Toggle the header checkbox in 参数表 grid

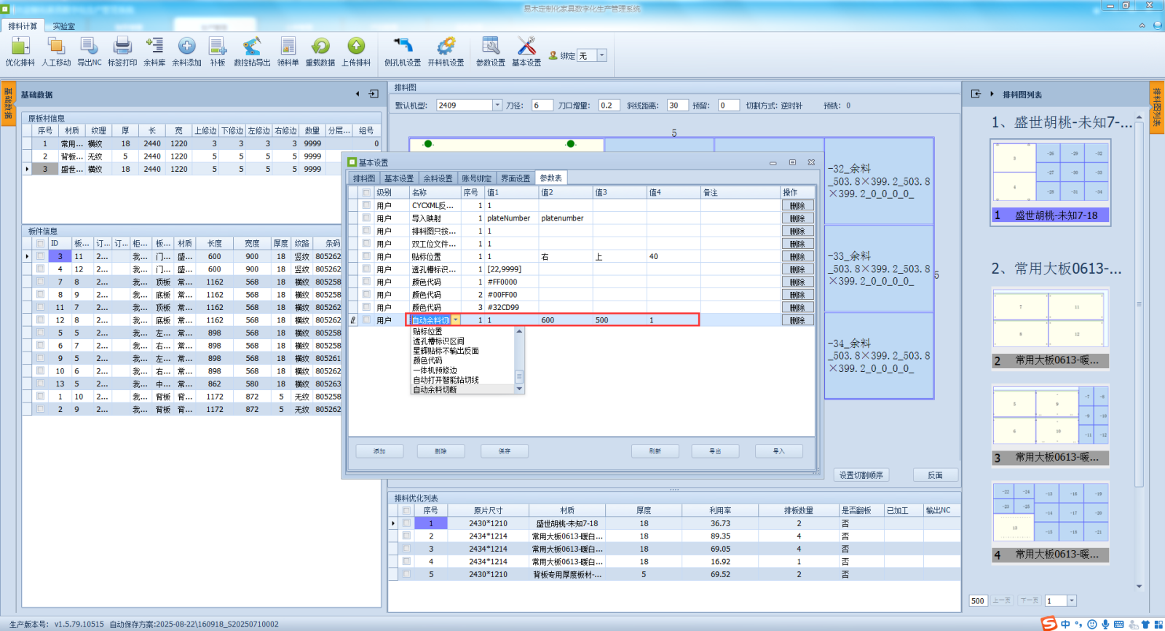pos(366,192)
